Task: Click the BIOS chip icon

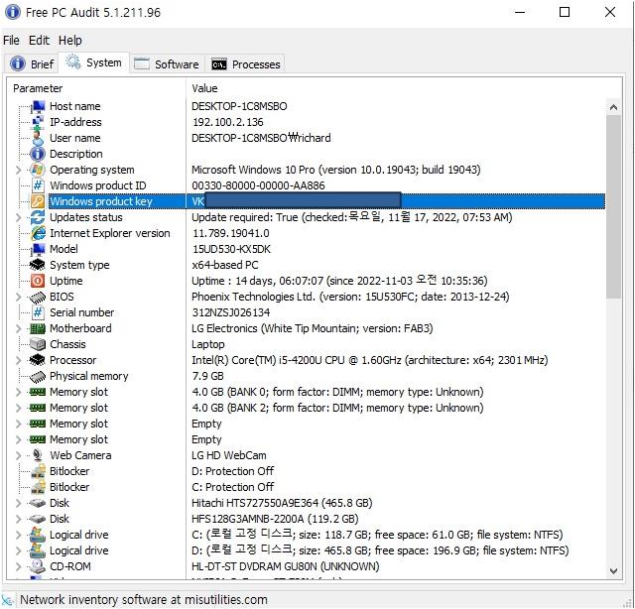Action: point(38,297)
